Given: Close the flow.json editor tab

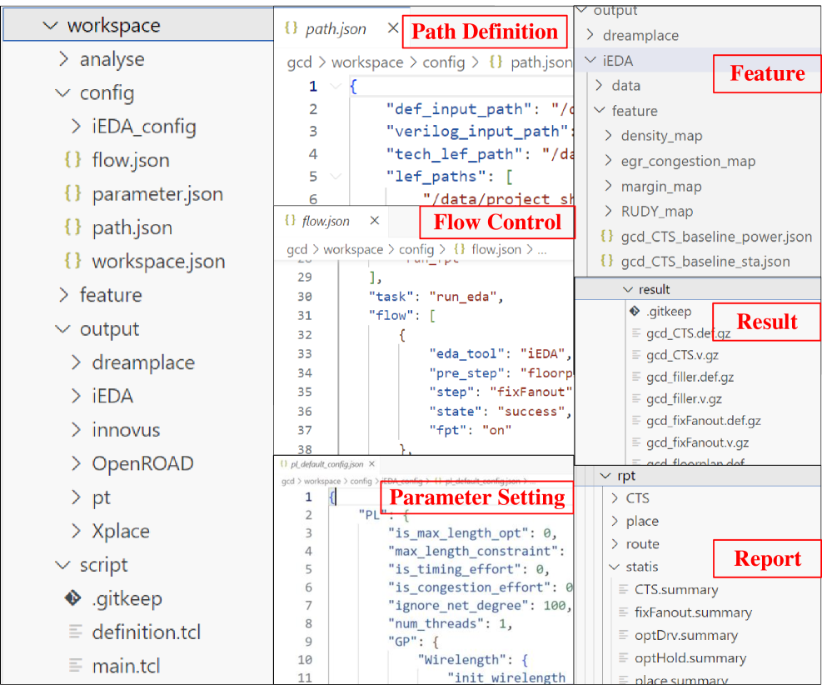Looking at the screenshot, I should click(x=374, y=221).
